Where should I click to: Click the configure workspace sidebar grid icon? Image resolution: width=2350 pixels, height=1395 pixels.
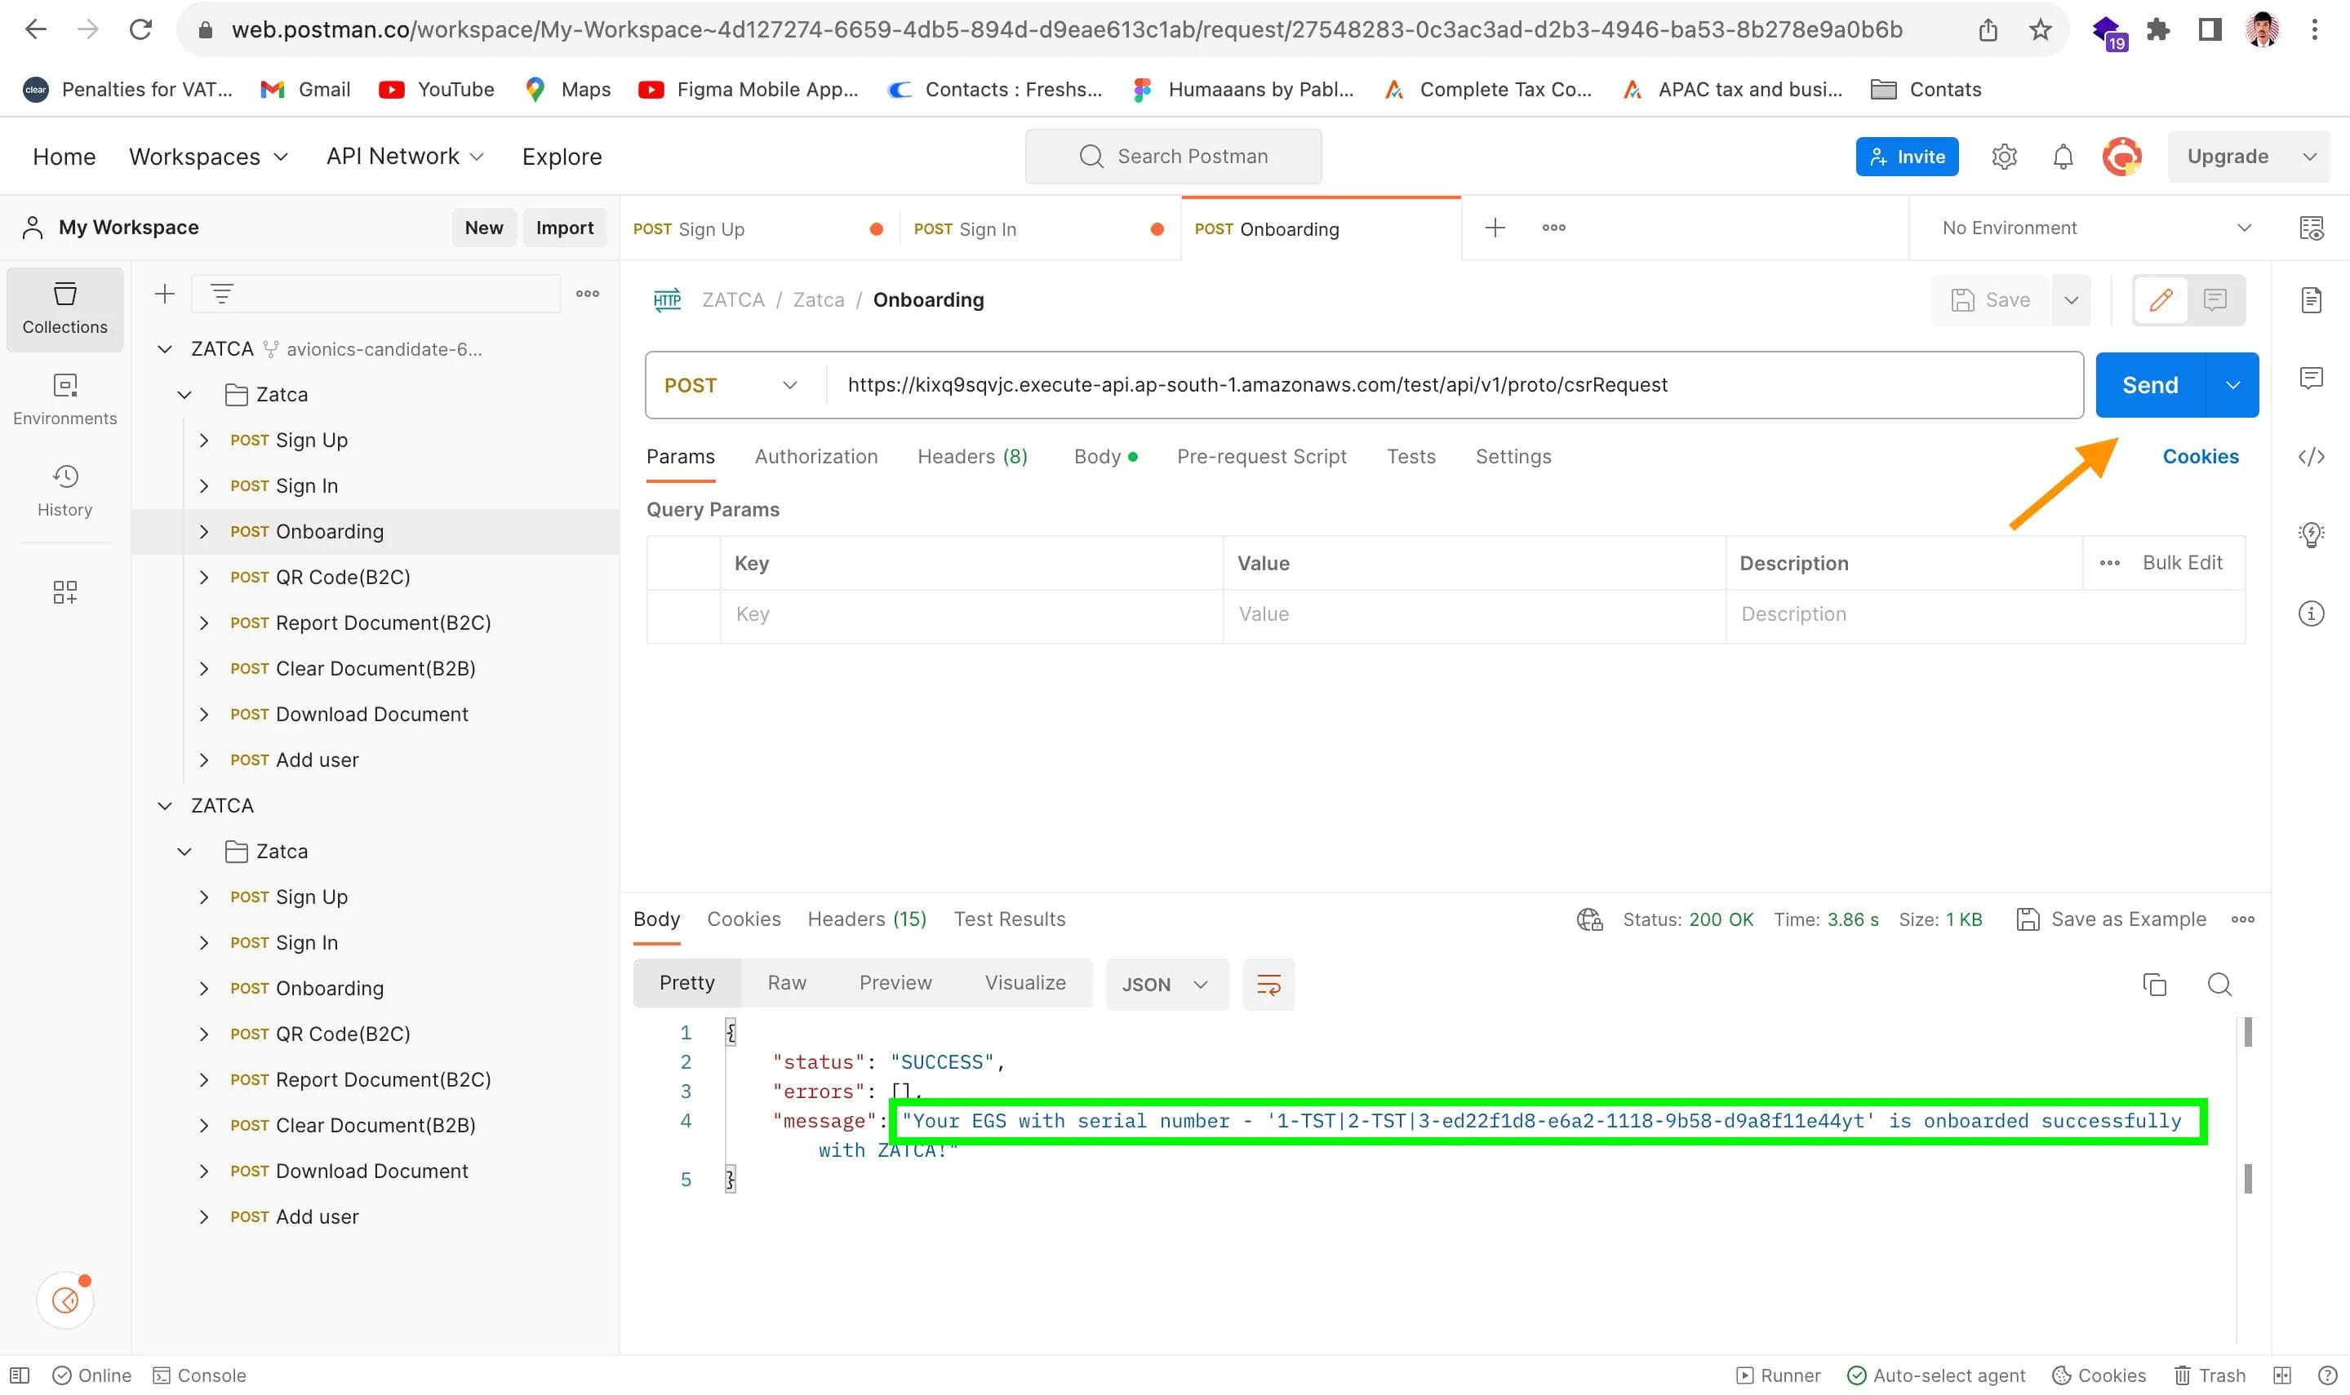click(x=64, y=592)
